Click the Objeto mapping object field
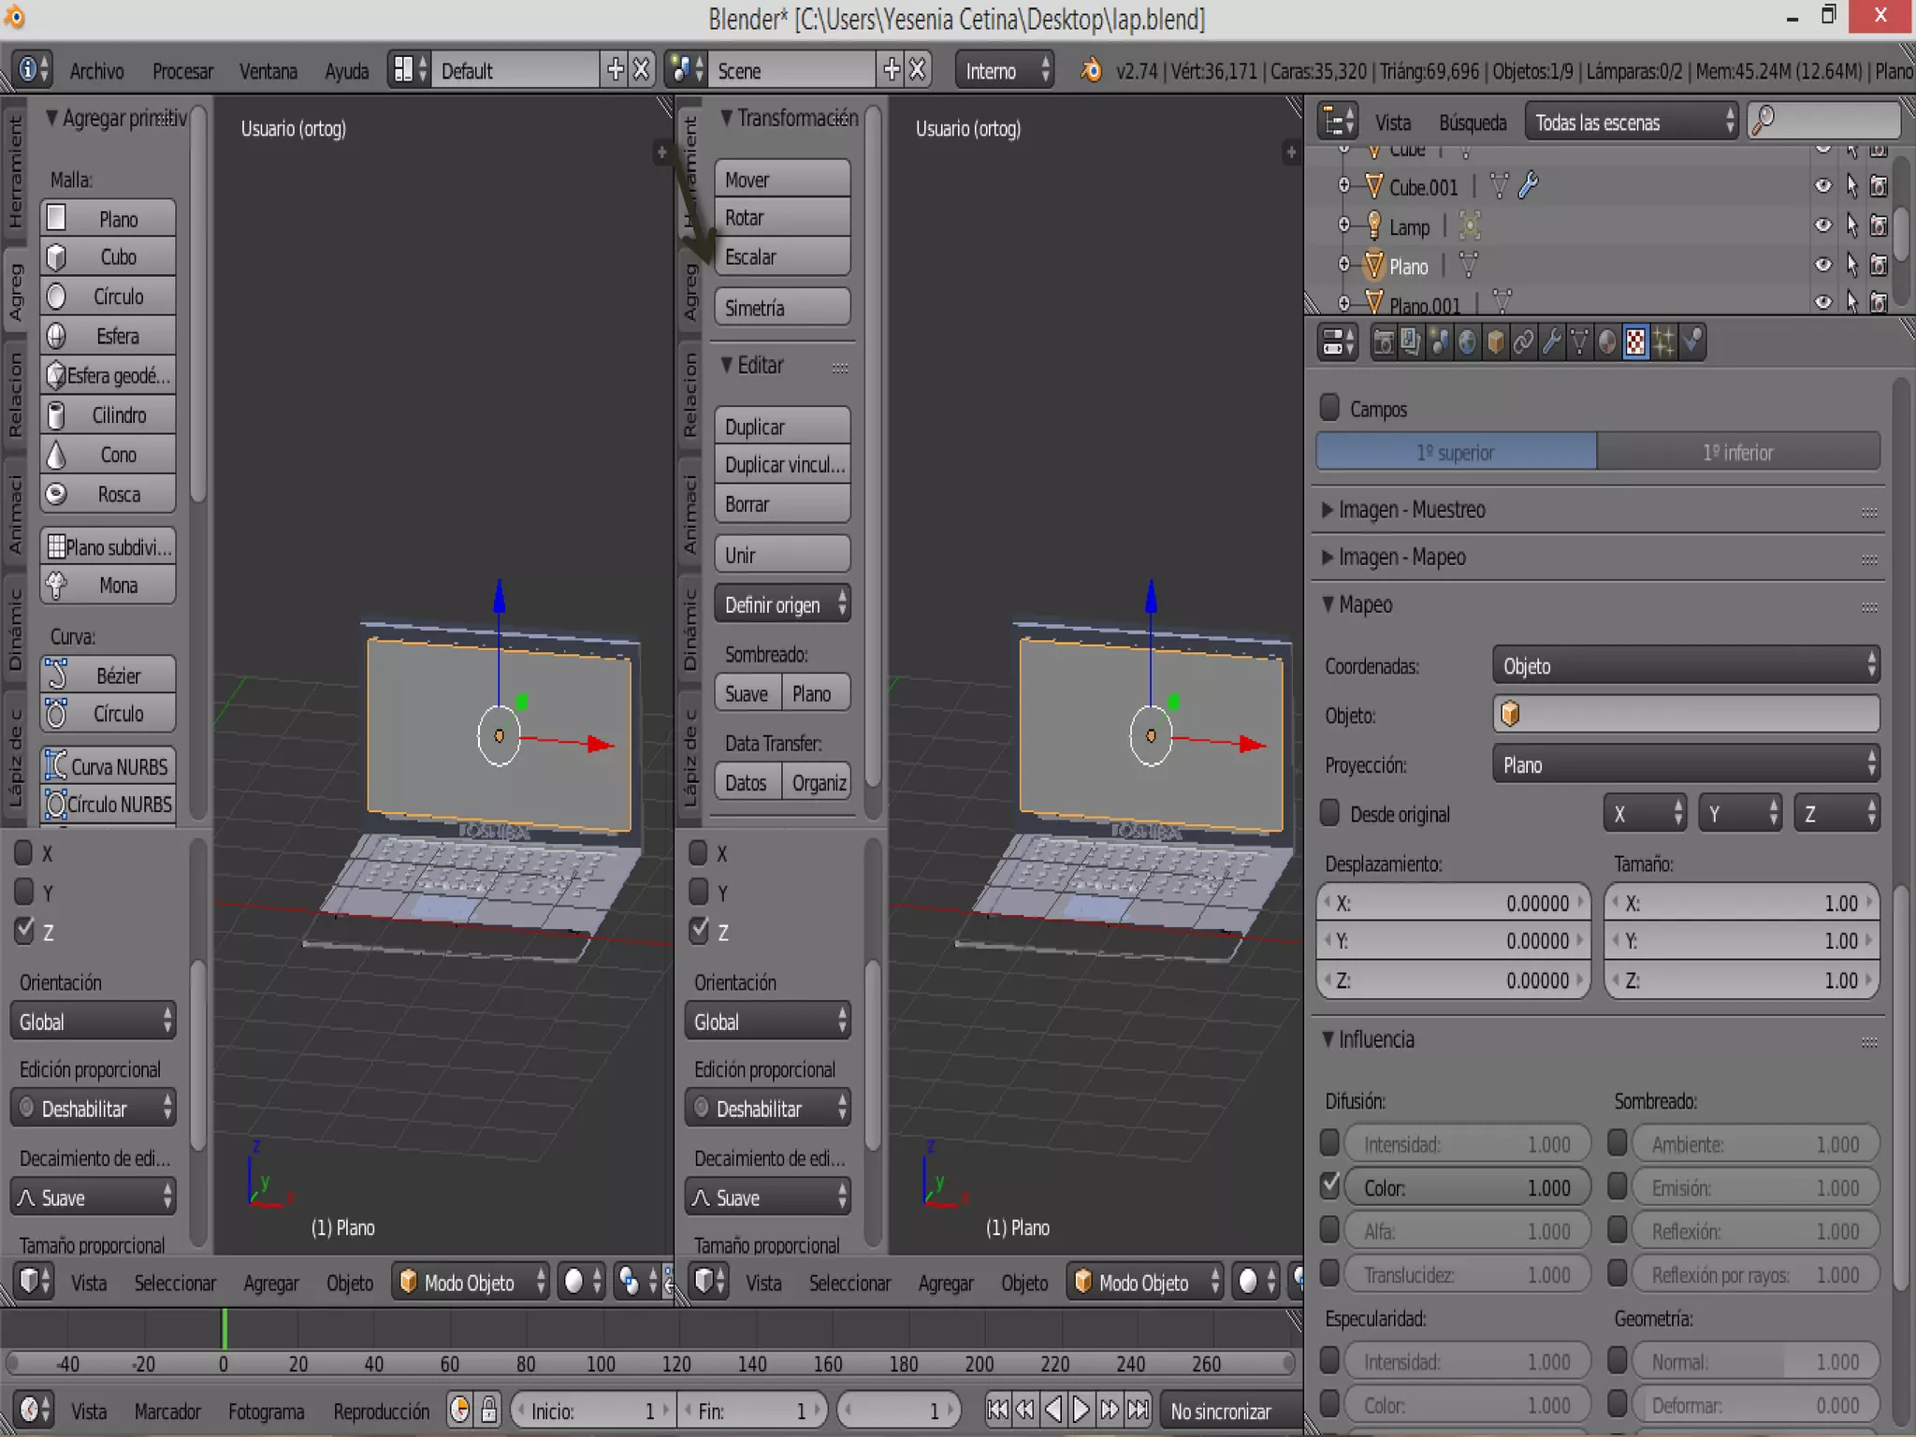The height and width of the screenshot is (1437, 1916). pos(1685,715)
